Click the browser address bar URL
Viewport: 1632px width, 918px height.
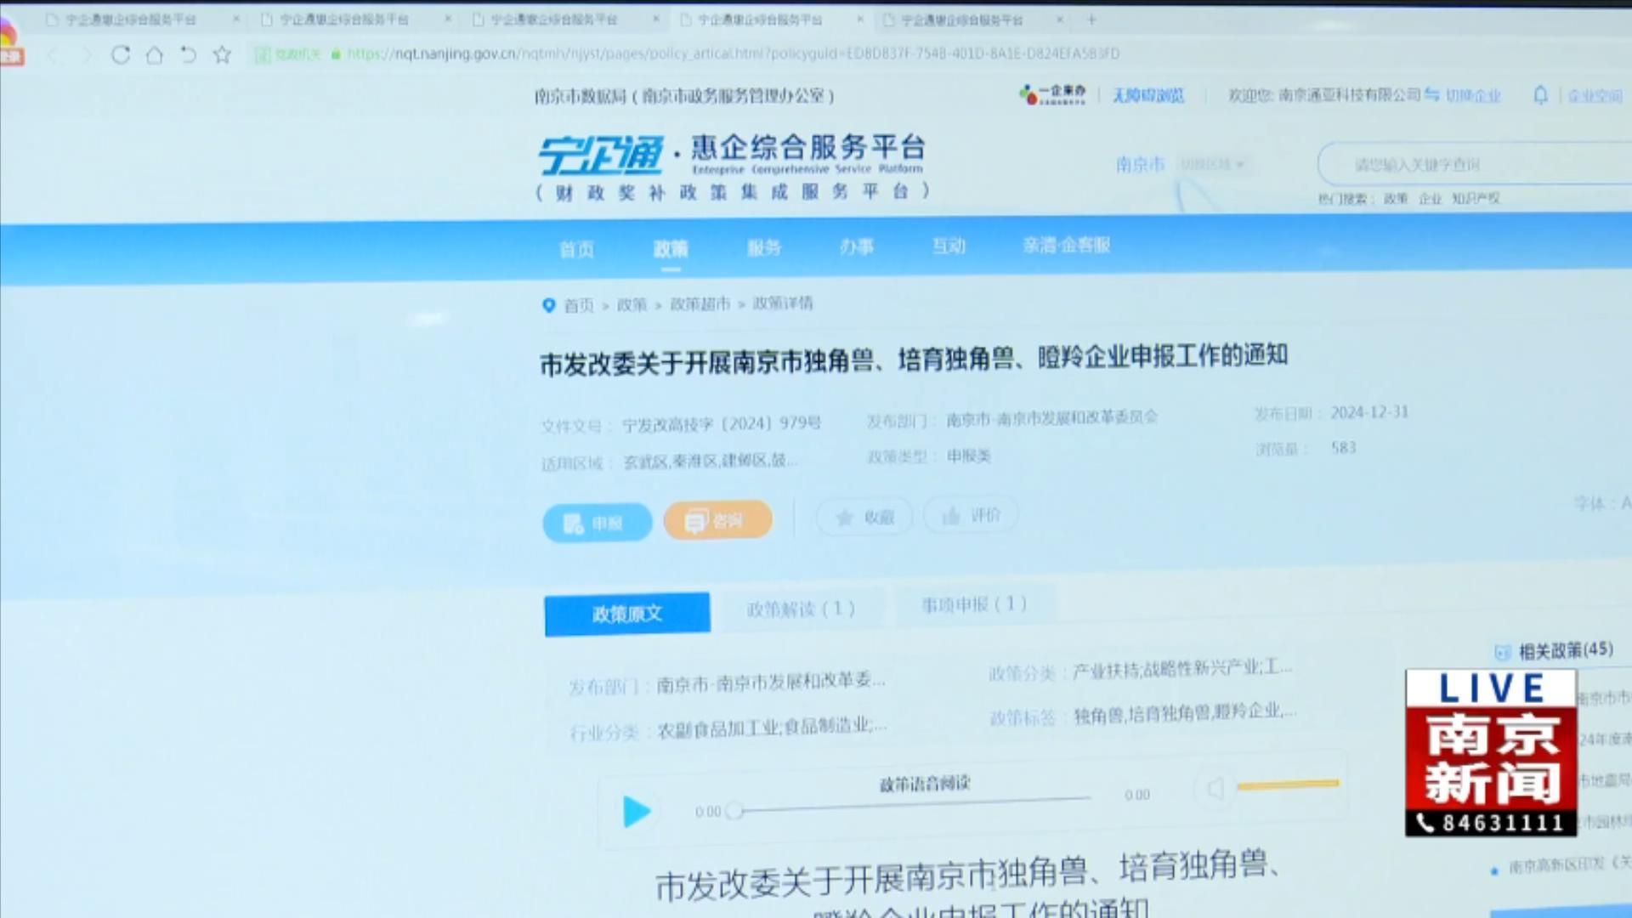point(733,54)
